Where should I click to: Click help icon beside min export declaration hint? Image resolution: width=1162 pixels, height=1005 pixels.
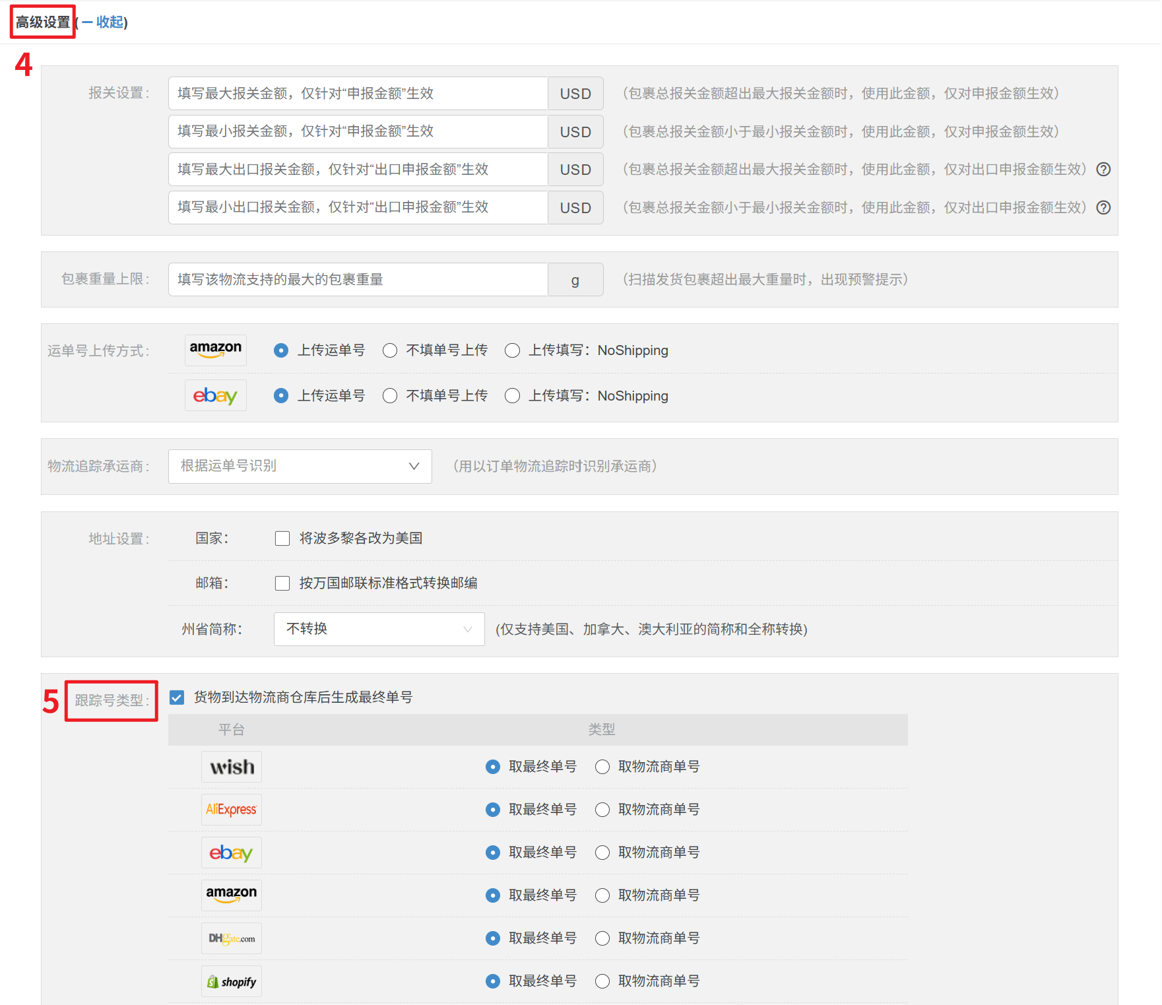point(1103,208)
